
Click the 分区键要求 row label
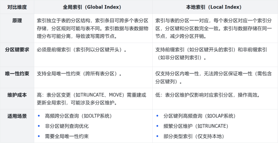tap(17, 50)
